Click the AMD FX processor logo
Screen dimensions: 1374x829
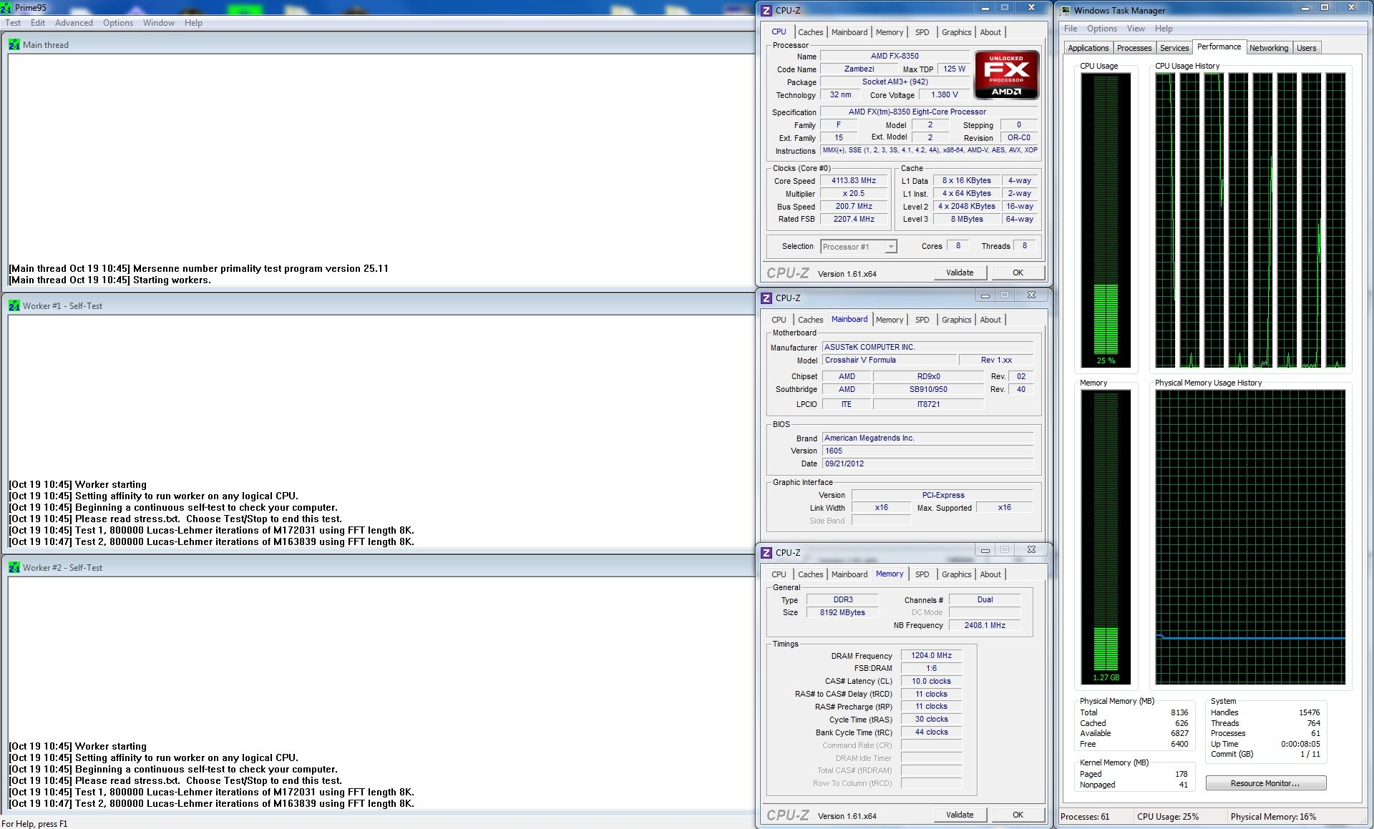click(1006, 75)
